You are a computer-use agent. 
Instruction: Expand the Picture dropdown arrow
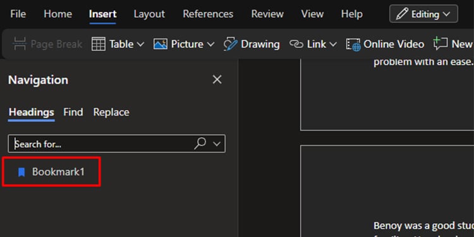click(210, 44)
